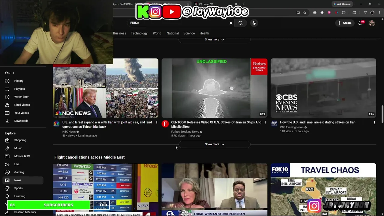Play the NBC News Iran war thumbnail
The height and width of the screenshot is (216, 384).
pyautogui.click(x=106, y=88)
